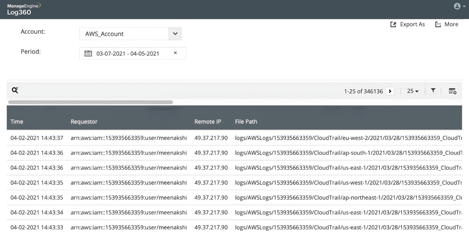Select the 04-02-2021 14:43:33 time cell
This screenshot has width=469, height=237.
click(x=37, y=227)
